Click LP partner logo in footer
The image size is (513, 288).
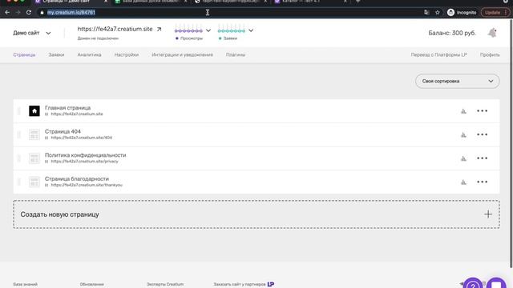point(271,285)
